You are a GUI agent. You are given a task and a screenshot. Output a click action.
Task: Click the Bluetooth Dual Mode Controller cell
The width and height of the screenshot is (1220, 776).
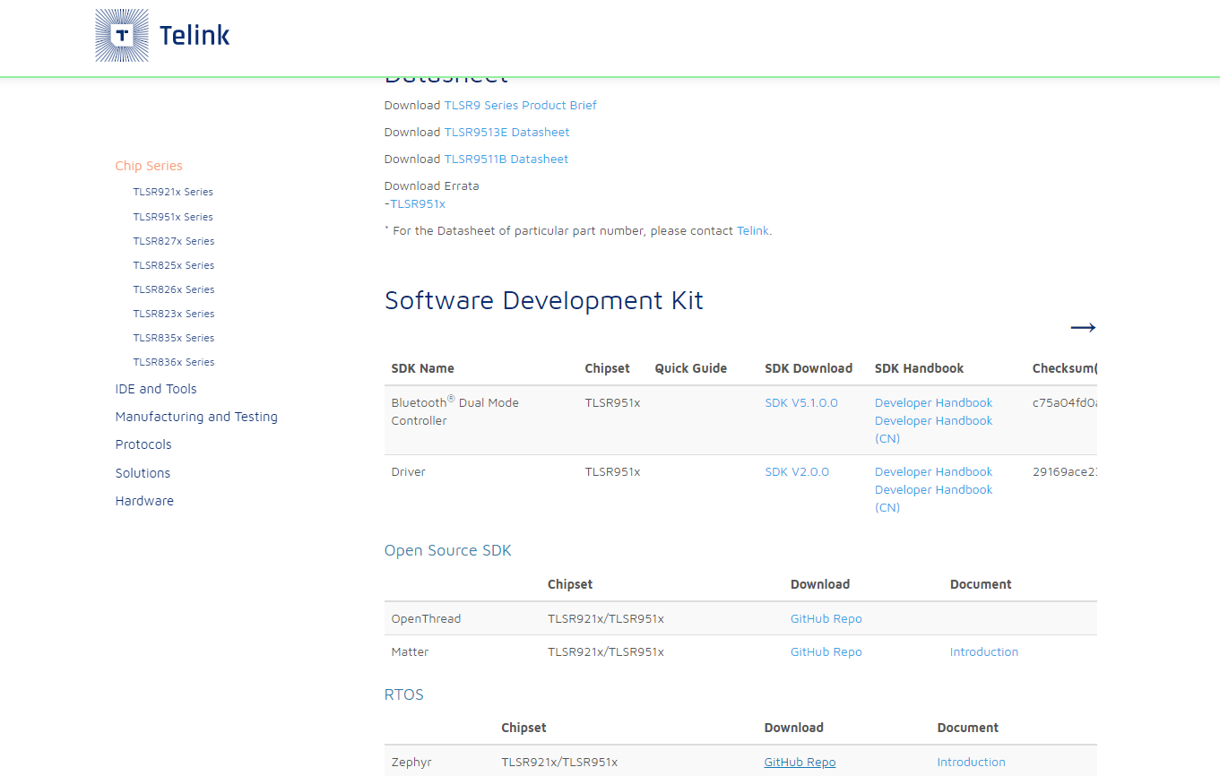pos(455,410)
